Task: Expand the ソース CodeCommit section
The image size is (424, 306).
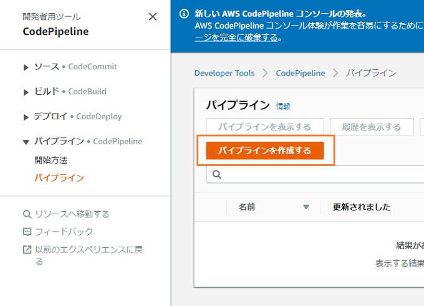Action: [26, 67]
